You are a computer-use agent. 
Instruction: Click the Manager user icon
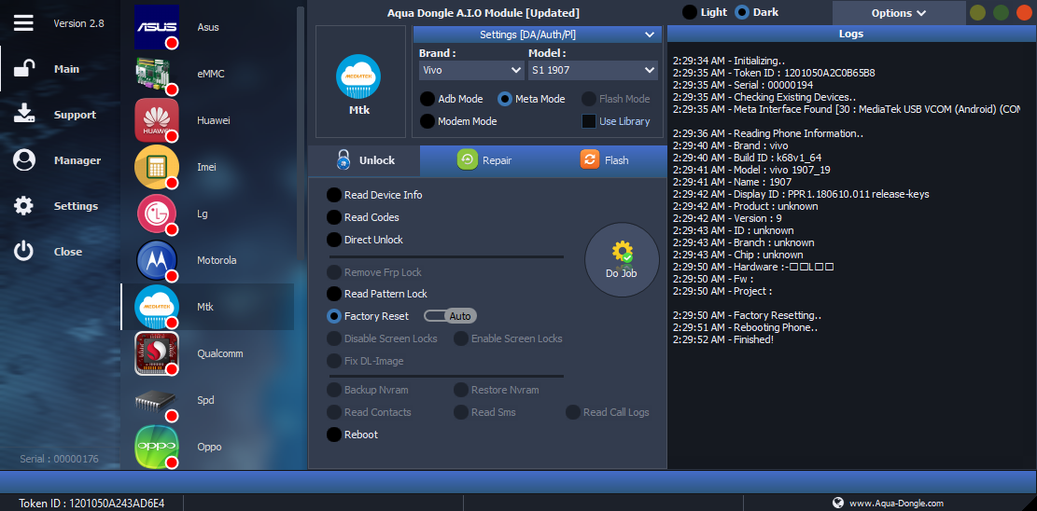coord(24,160)
